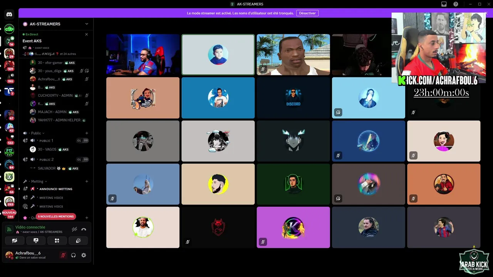493x277 pixels.
Task: Create channel in Metting category plus icon
Action: click(x=87, y=181)
